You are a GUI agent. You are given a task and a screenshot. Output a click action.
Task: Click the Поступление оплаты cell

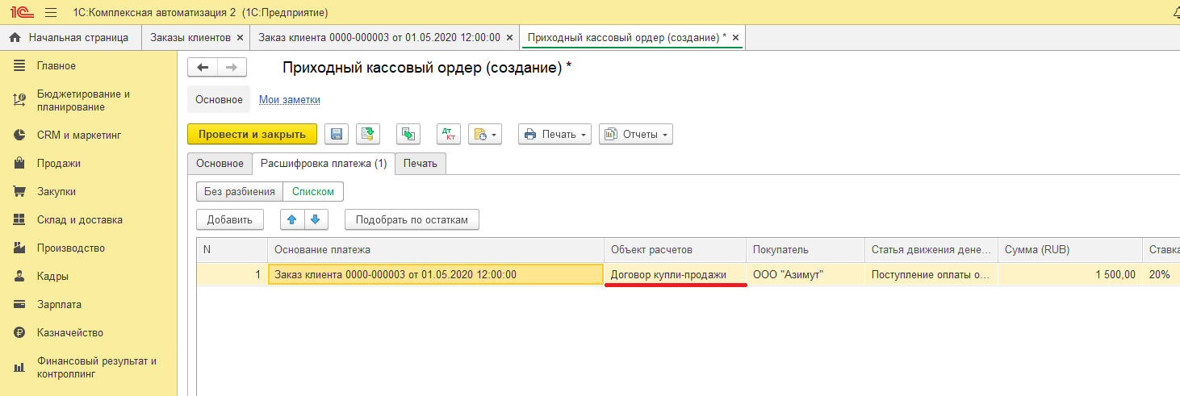pyautogui.click(x=931, y=275)
